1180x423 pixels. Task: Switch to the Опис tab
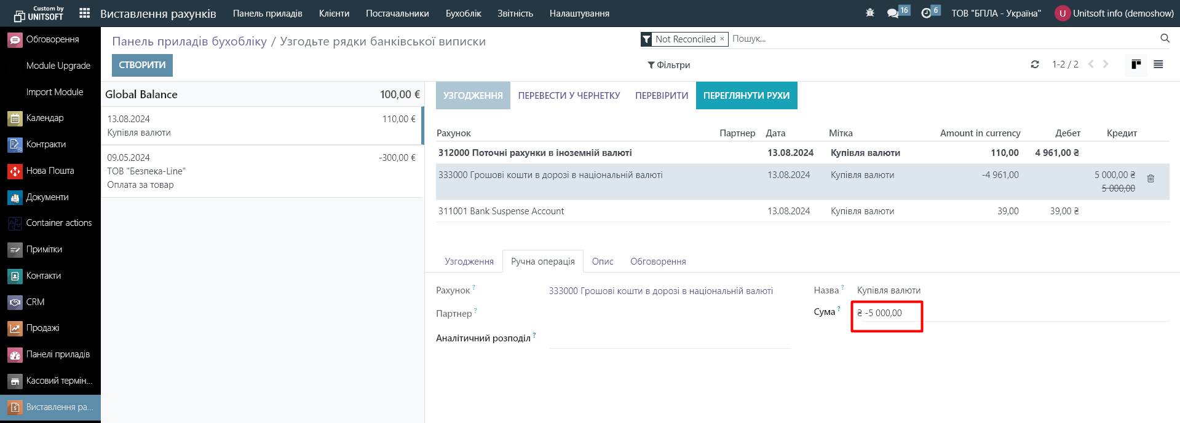(x=603, y=262)
